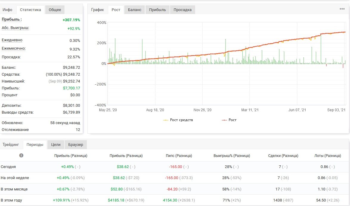350x206 pixels.
Task: Click the Баланс $9,248.72 value
Action: [x=71, y=67]
